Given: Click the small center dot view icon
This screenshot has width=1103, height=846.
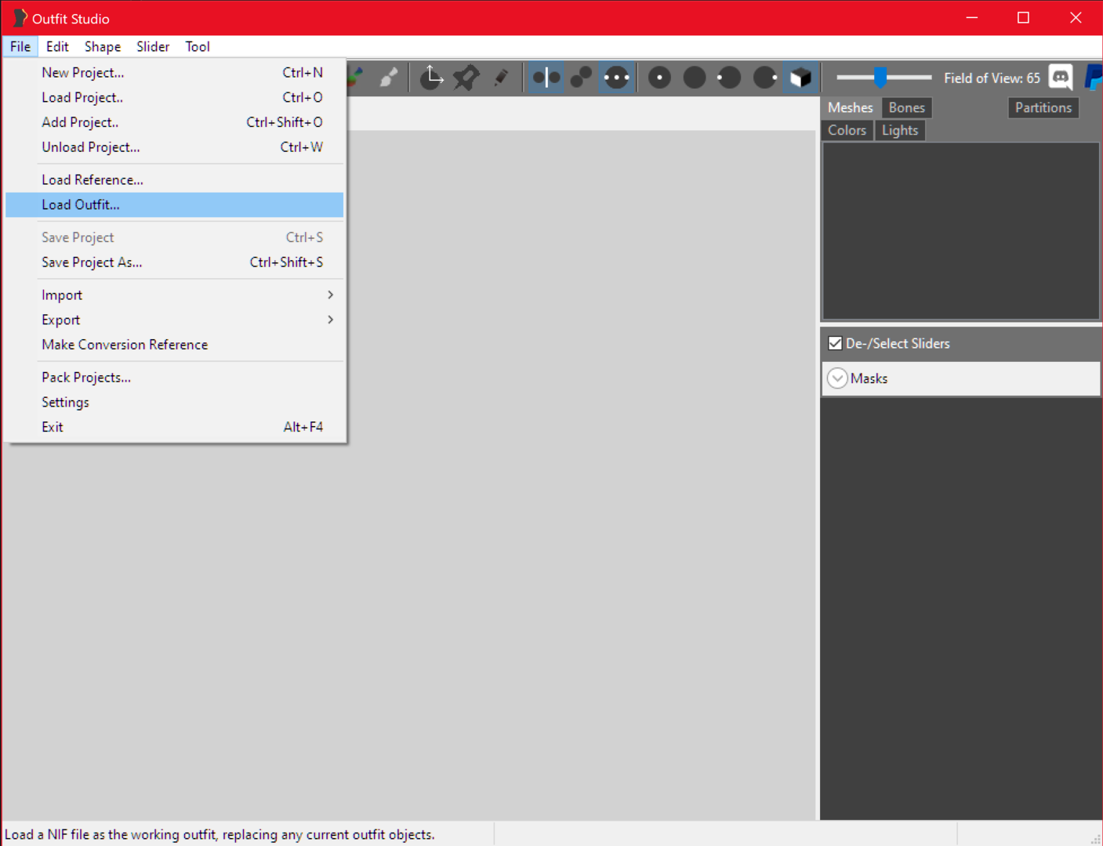Looking at the screenshot, I should [x=659, y=78].
